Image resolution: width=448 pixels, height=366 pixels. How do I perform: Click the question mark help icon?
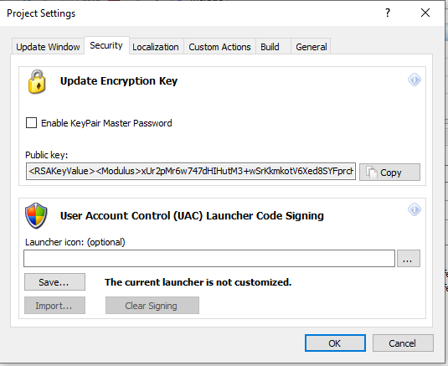click(388, 13)
